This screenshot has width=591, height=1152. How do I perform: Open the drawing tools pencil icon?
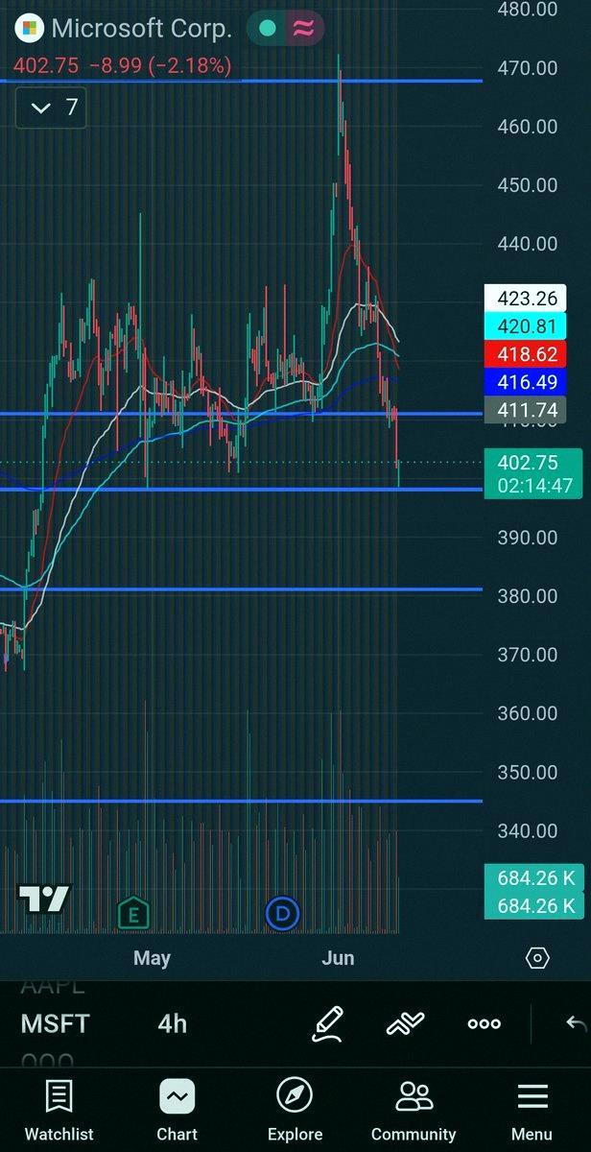(x=327, y=1023)
